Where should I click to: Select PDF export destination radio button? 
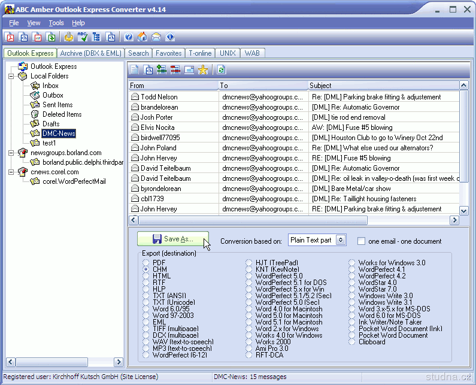pyautogui.click(x=146, y=263)
